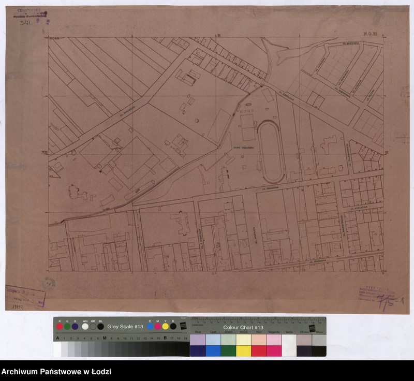Select the saturated blue patch on Colour Chart

(213, 351)
